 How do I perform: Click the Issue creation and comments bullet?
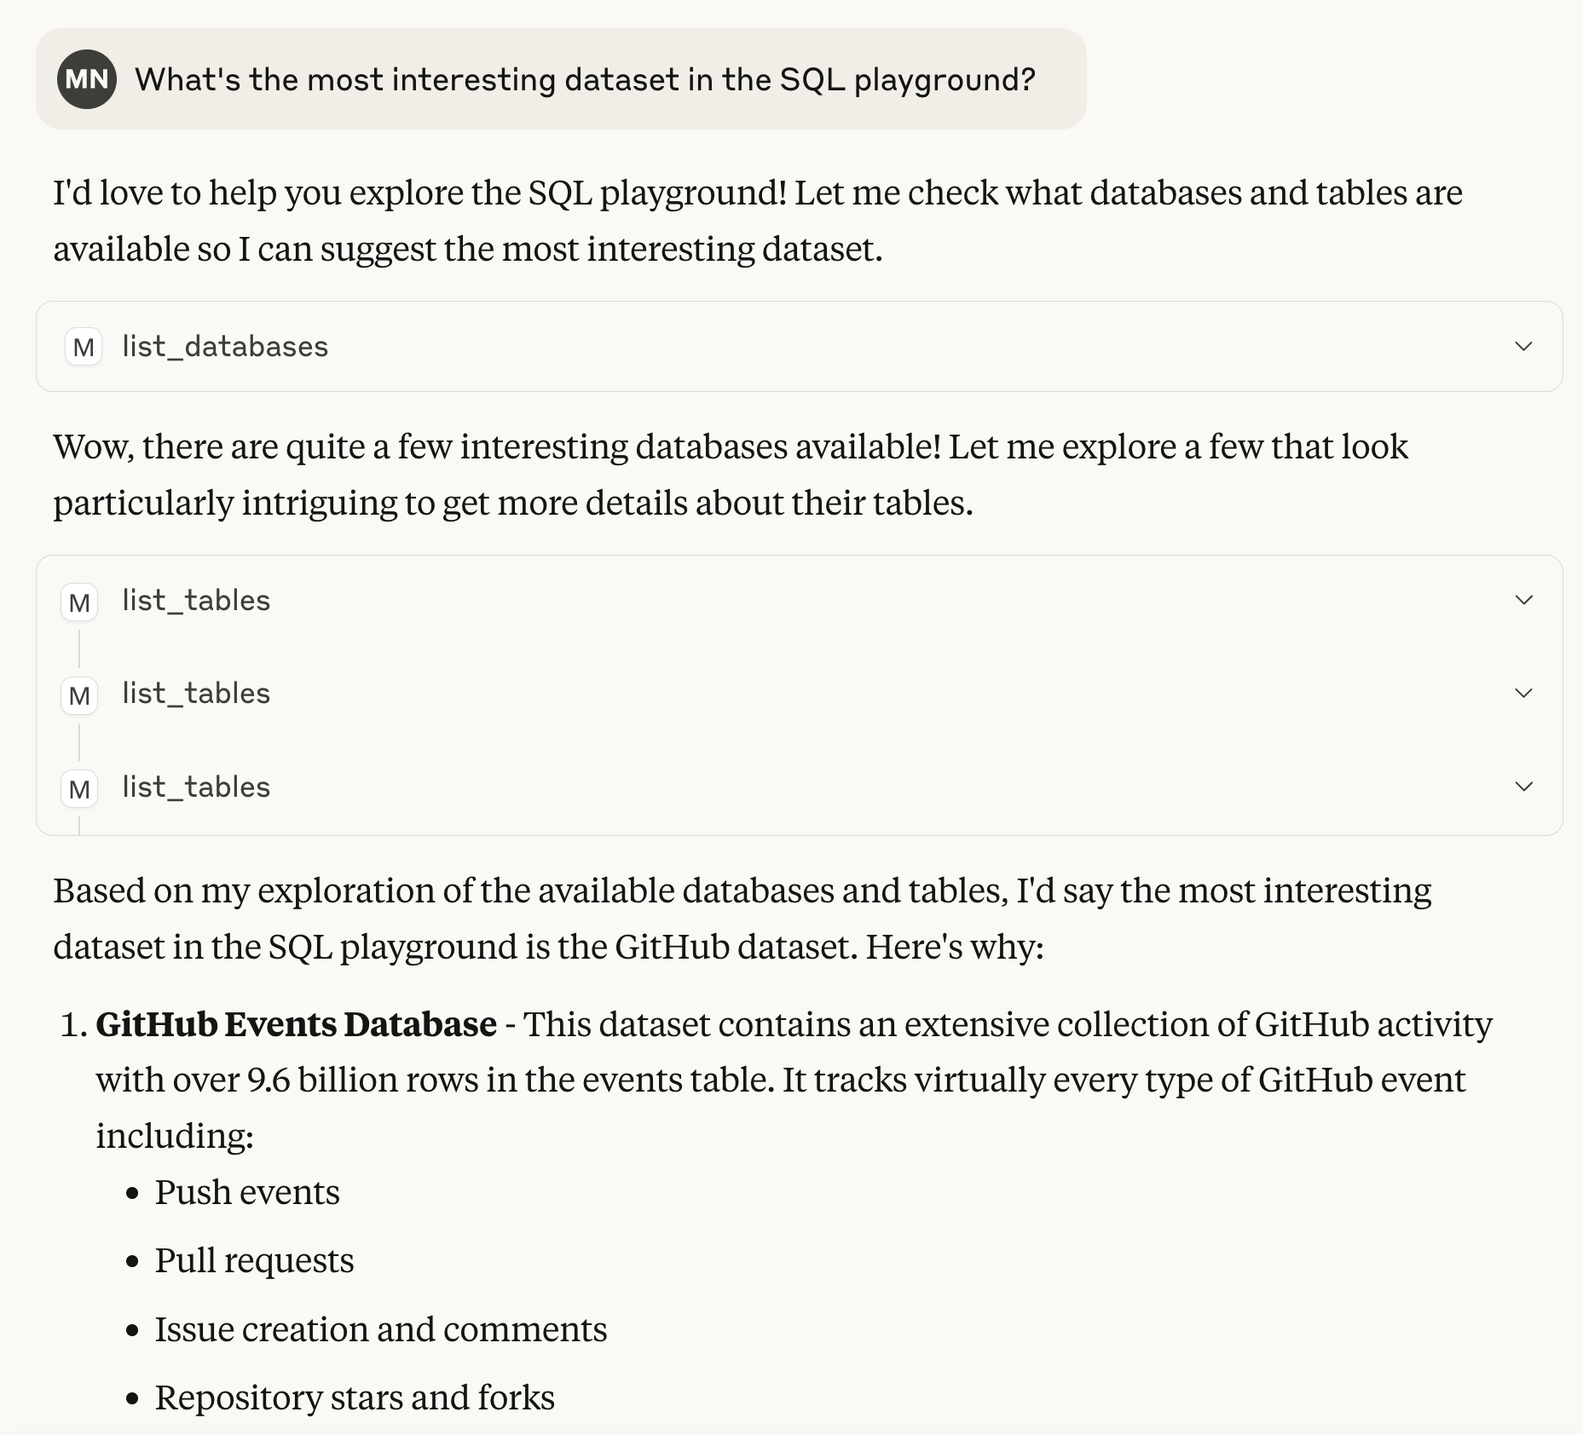pos(380,1329)
